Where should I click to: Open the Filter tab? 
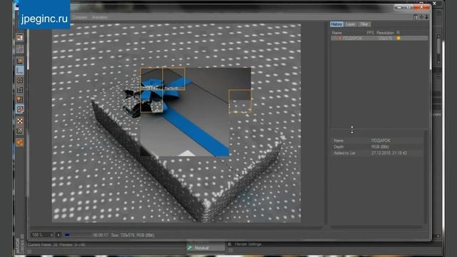pyautogui.click(x=364, y=24)
